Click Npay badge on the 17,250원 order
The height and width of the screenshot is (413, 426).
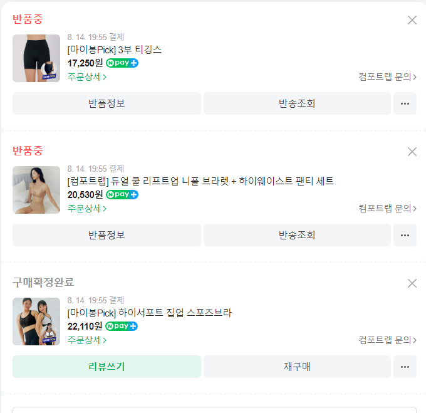click(x=122, y=63)
